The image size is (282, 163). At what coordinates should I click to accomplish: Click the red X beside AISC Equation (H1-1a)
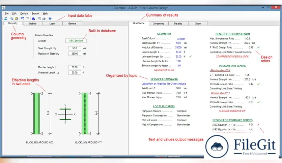pos(258,125)
